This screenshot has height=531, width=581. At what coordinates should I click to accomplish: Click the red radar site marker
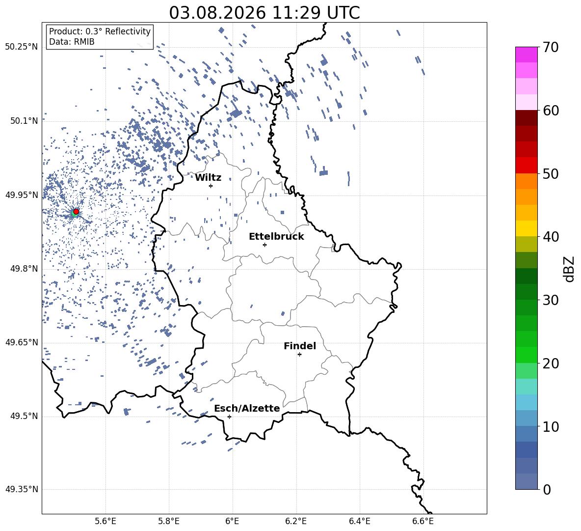76,211
